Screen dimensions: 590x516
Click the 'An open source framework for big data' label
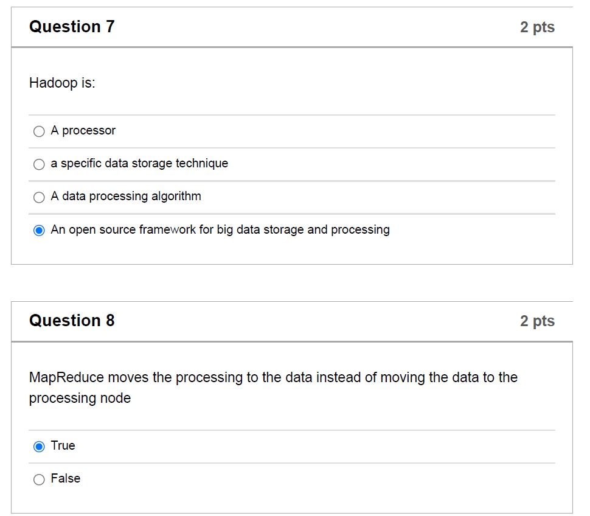tap(220, 229)
